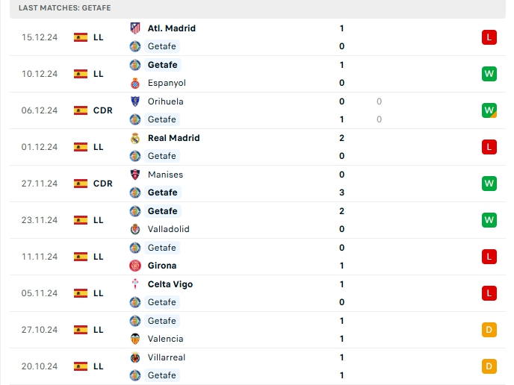Select the LL competition label on 23.11.24
This screenshot has height=385, width=514.
pos(99,220)
